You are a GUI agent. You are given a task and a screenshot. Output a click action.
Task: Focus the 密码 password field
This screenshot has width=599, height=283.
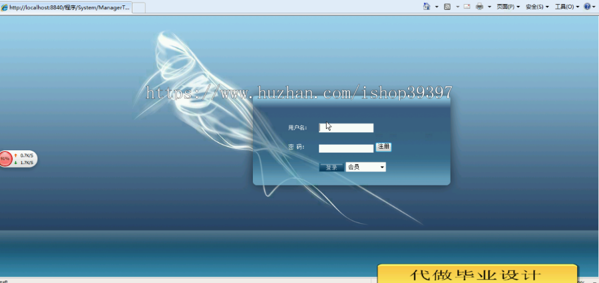click(x=346, y=148)
